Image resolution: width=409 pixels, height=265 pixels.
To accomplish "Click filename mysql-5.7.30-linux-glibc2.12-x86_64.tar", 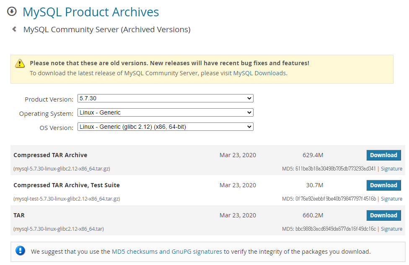I will click(59, 229).
